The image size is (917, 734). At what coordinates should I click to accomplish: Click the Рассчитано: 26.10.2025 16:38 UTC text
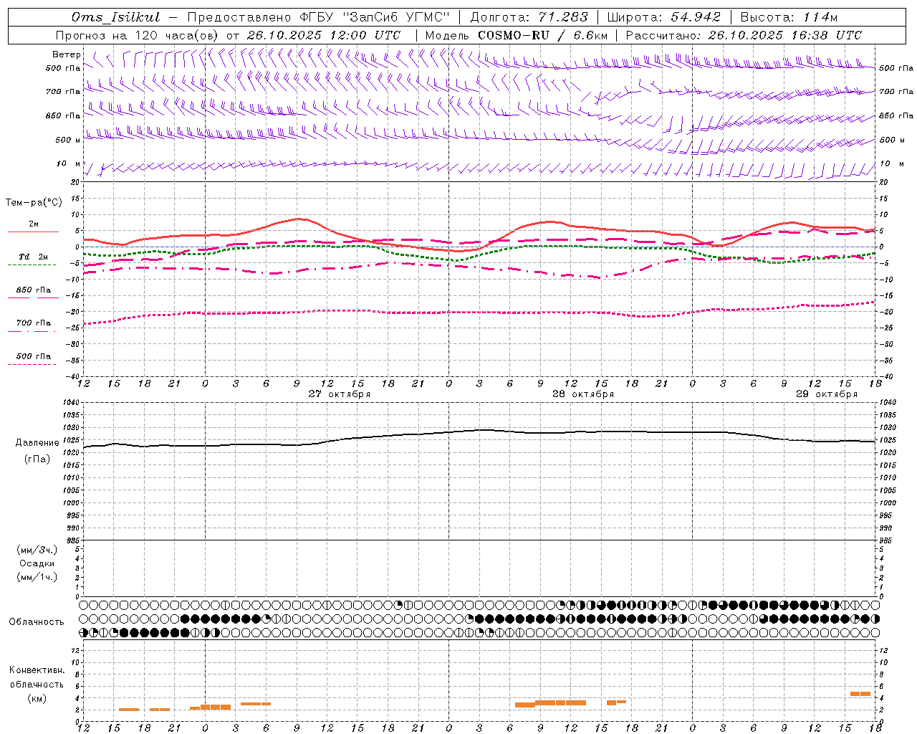[744, 35]
